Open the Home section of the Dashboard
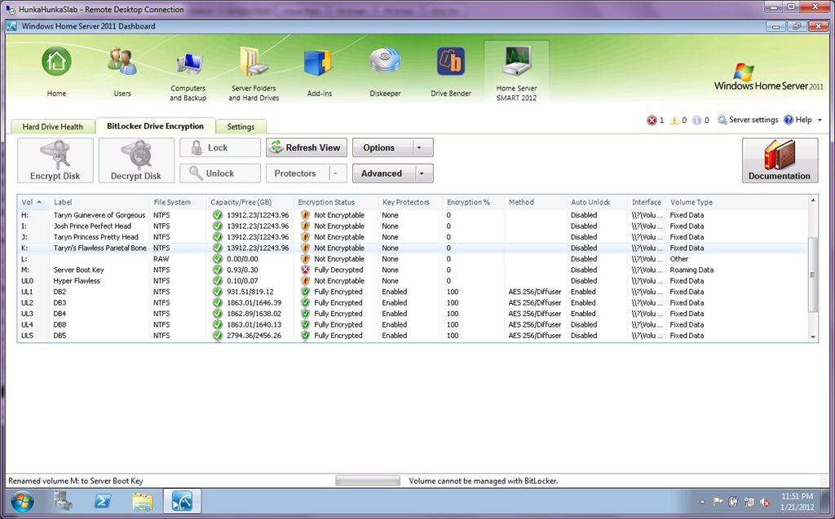This screenshot has width=835, height=519. tap(56, 72)
